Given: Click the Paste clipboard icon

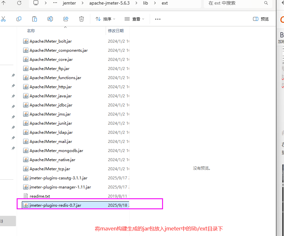Looking at the screenshot, I should (35, 19).
